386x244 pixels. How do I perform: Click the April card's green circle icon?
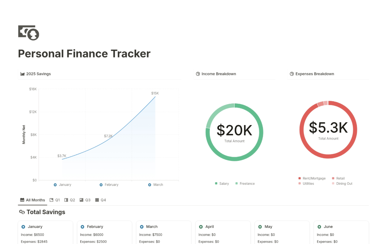pyautogui.click(x=201, y=227)
